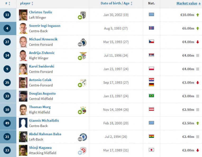
Task: Click Shinji Kagawa's club crest icon
Action: [83, 150]
